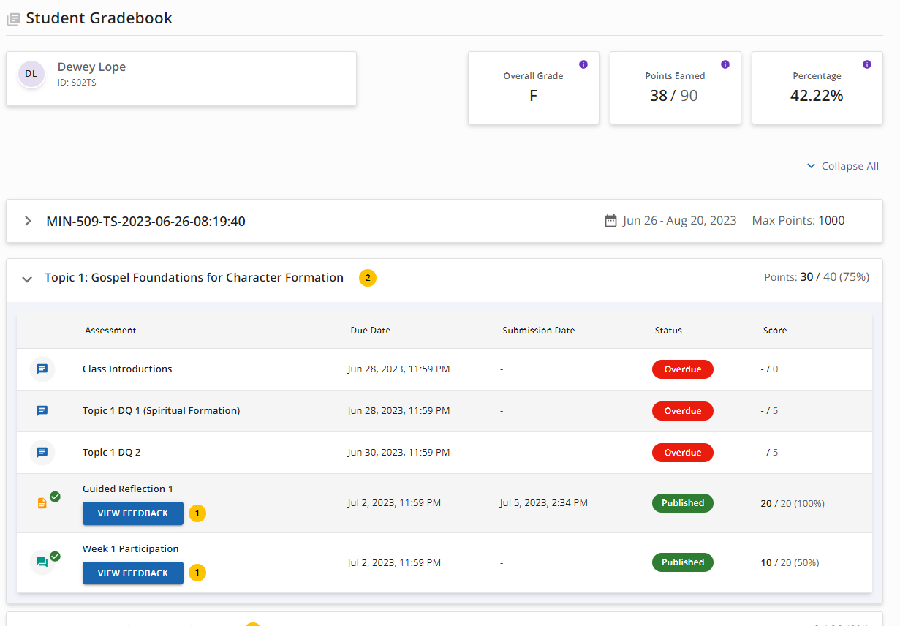Click the Student Gradebook header icon
Screen dimensions: 900x626
coord(13,20)
